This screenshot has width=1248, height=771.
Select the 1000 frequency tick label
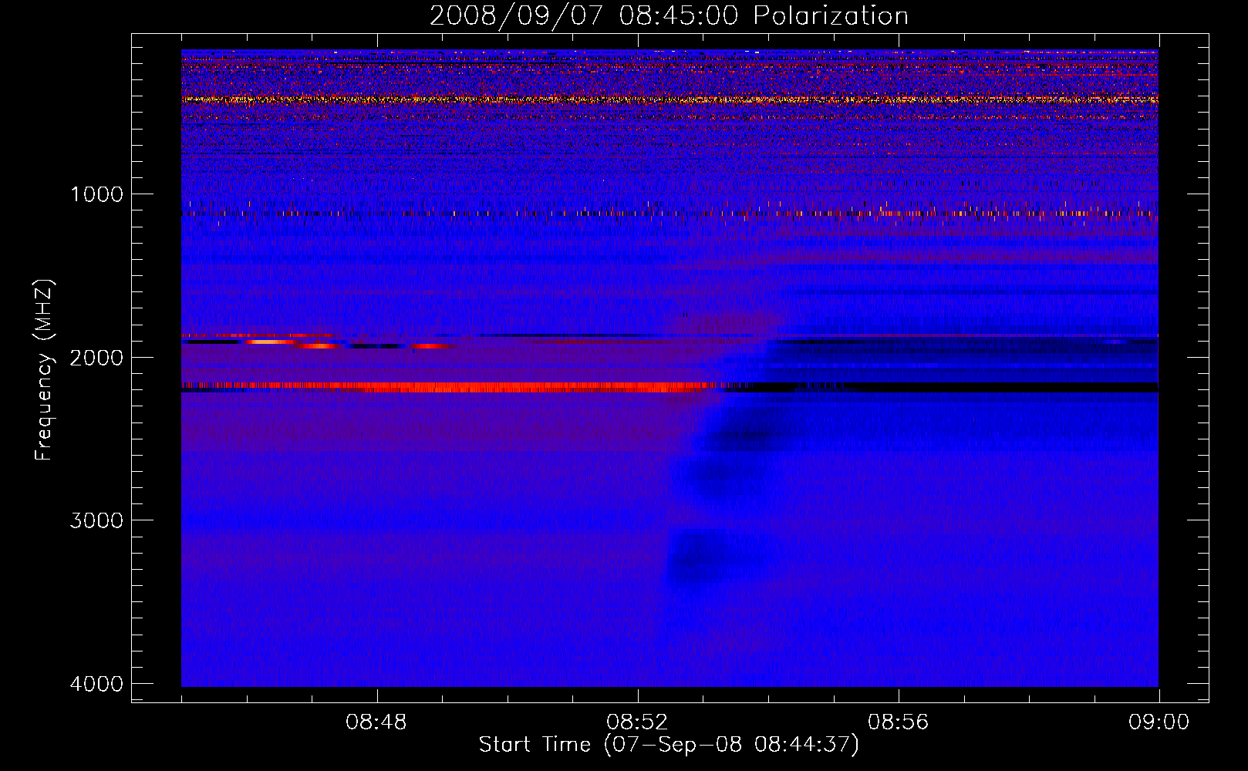(96, 194)
